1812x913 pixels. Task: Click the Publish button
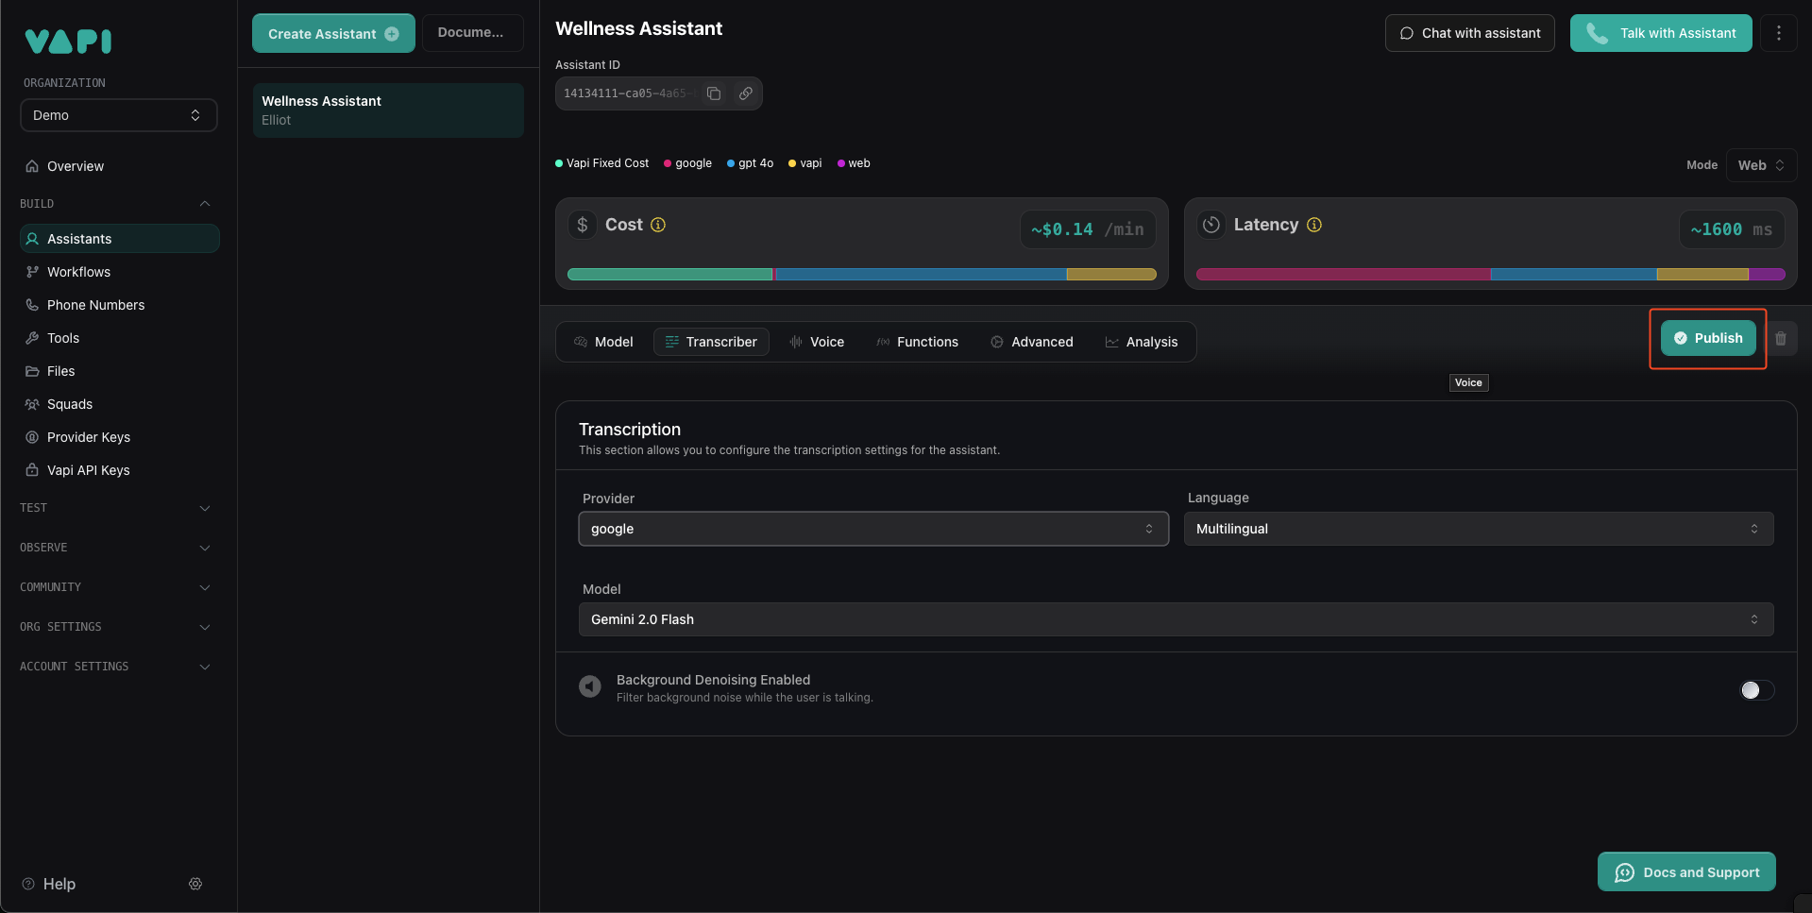[1708, 338]
